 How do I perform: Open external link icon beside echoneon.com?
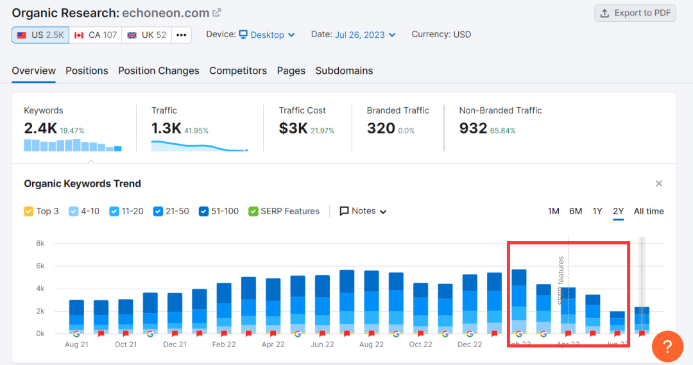tap(217, 13)
